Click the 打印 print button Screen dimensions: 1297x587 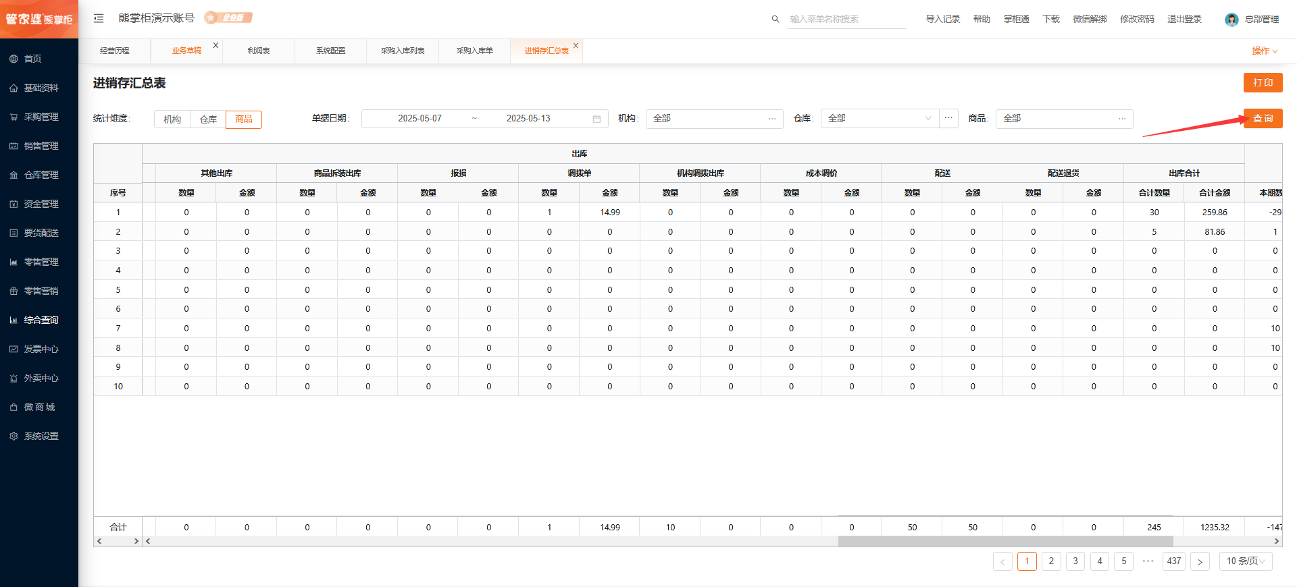coord(1263,83)
